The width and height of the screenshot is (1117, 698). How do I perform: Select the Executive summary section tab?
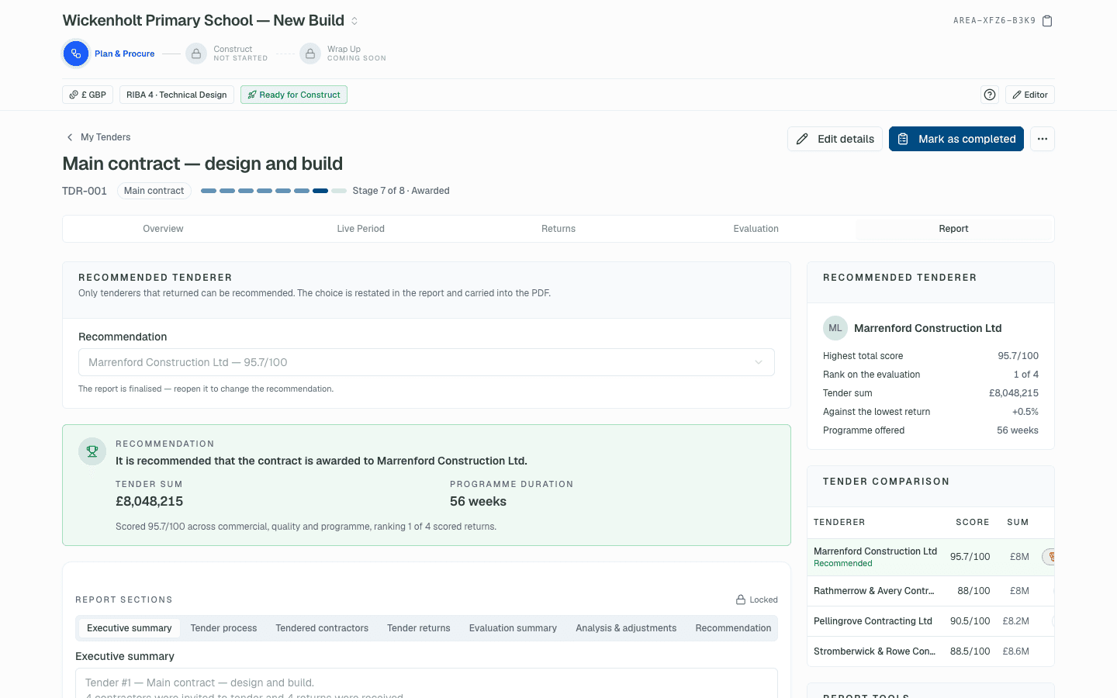[x=129, y=628]
